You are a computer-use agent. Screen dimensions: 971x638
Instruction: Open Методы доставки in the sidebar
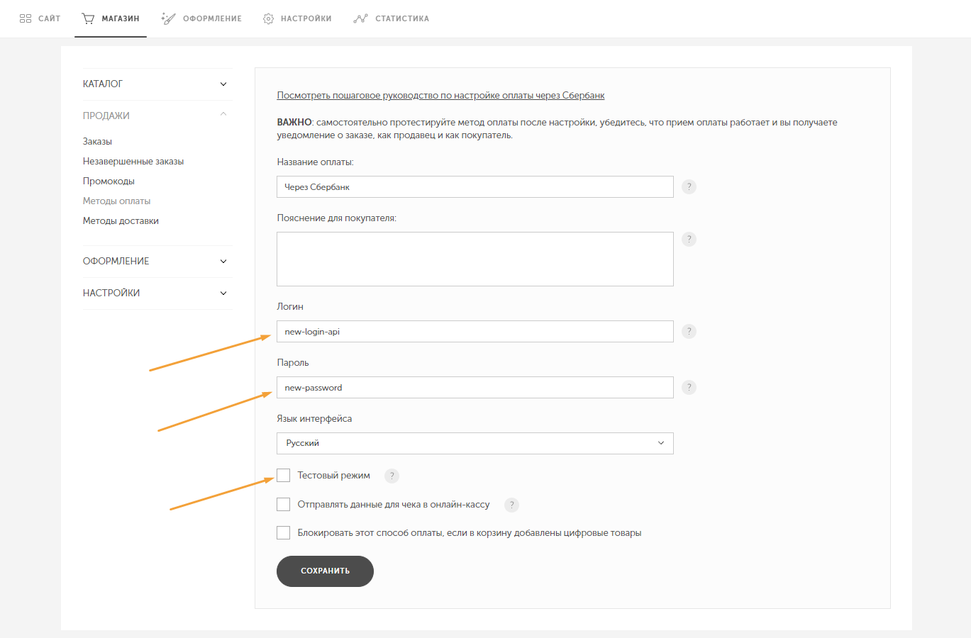click(121, 220)
